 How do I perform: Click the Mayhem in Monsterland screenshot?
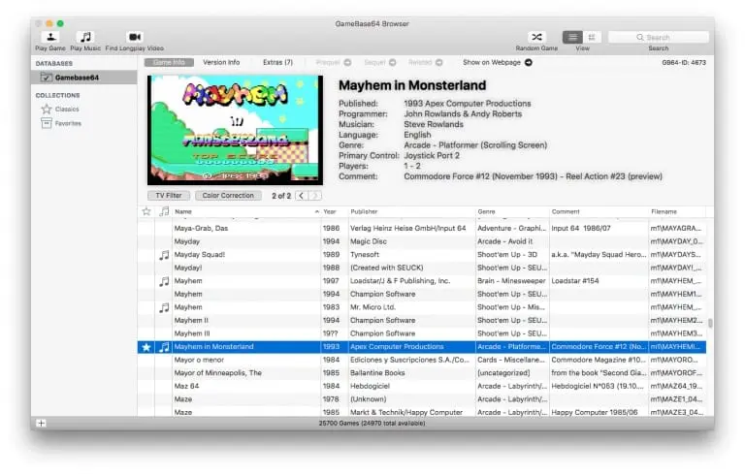(235, 130)
